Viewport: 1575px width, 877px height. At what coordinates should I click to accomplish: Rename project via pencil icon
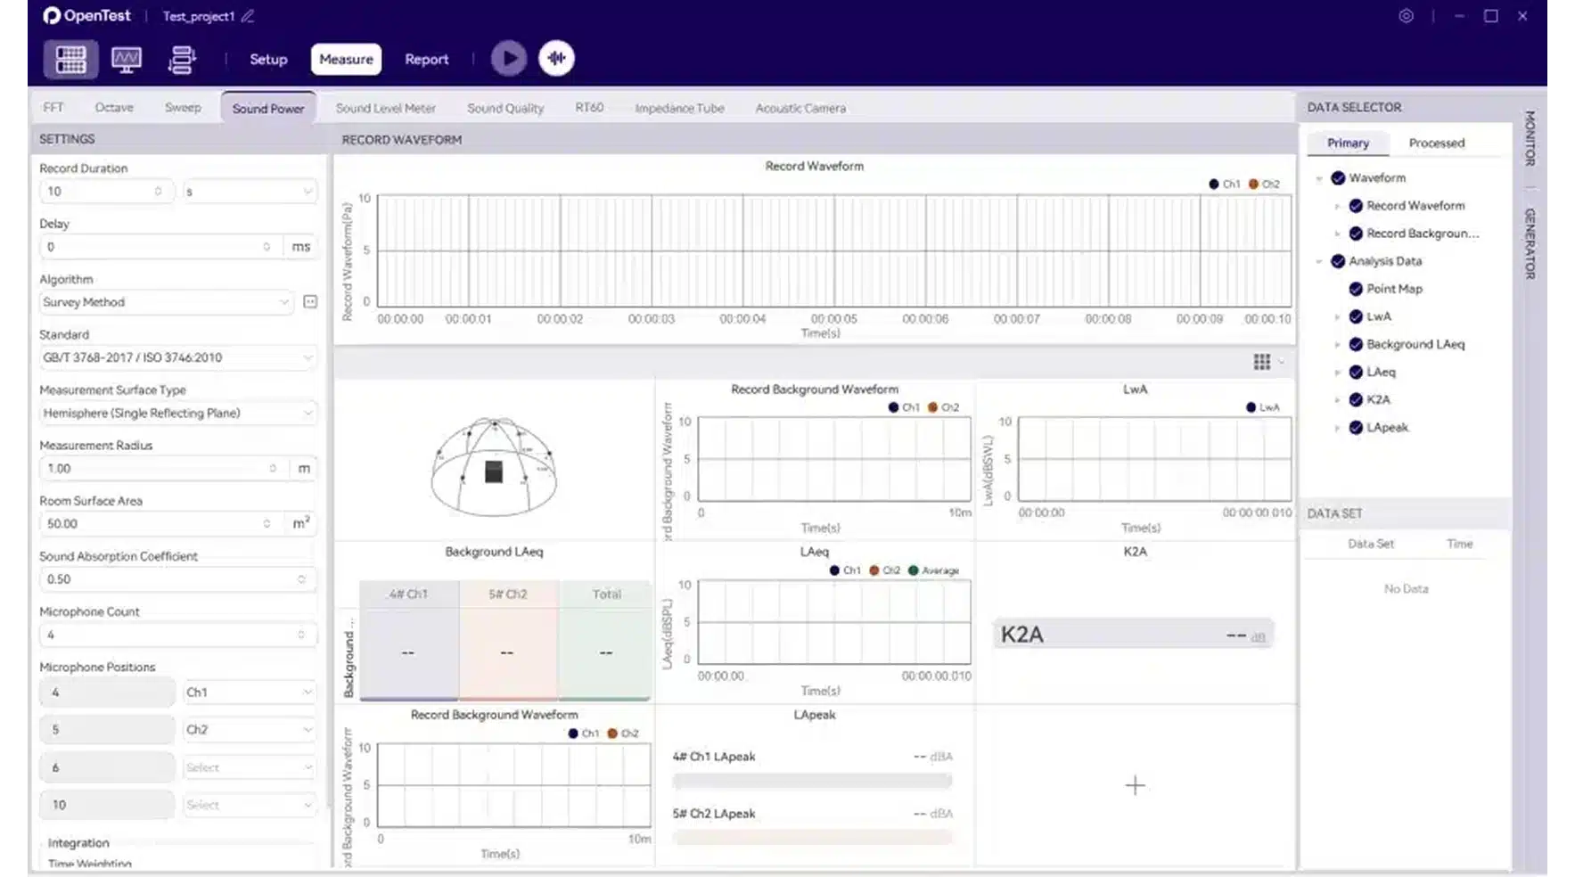tap(248, 16)
